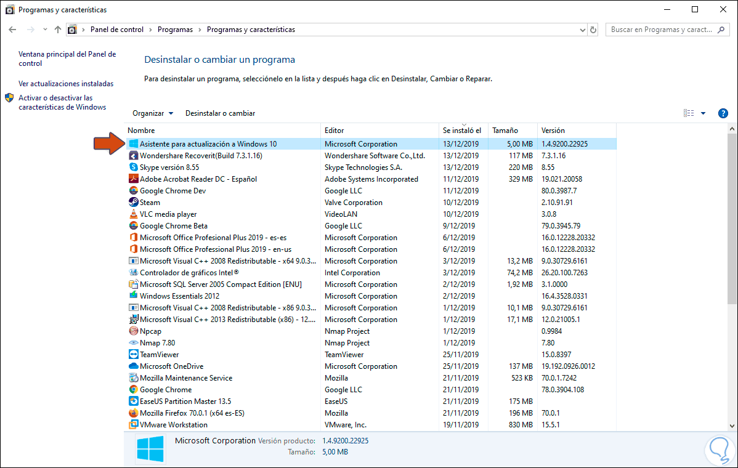This screenshot has height=468, width=738.
Task: Click the Mozilla Maintenance Service icon
Action: pos(133,378)
